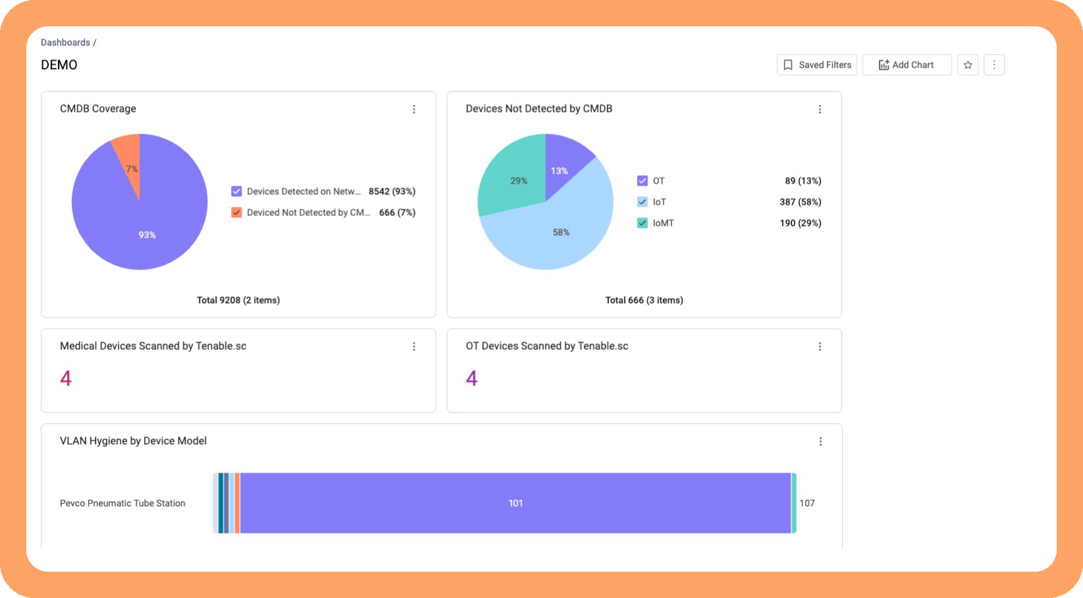Click the Medical Devices Scanned count of 4
Viewport: 1083px width, 598px height.
tap(66, 378)
